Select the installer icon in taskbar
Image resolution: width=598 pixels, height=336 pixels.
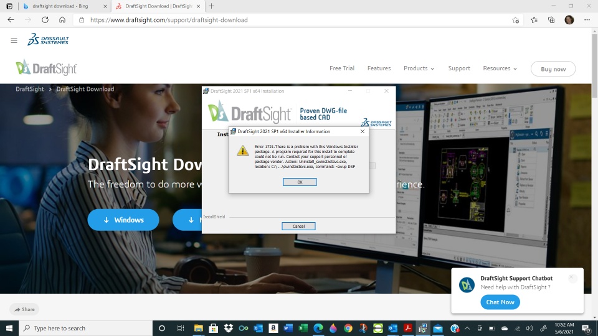[422, 328]
